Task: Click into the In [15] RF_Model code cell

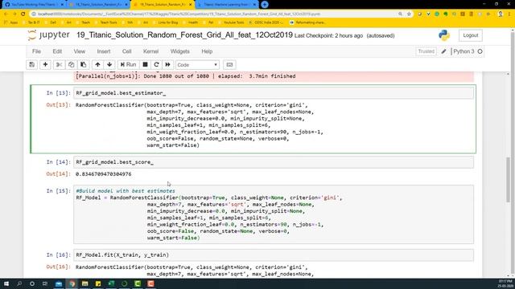Action: (274, 214)
